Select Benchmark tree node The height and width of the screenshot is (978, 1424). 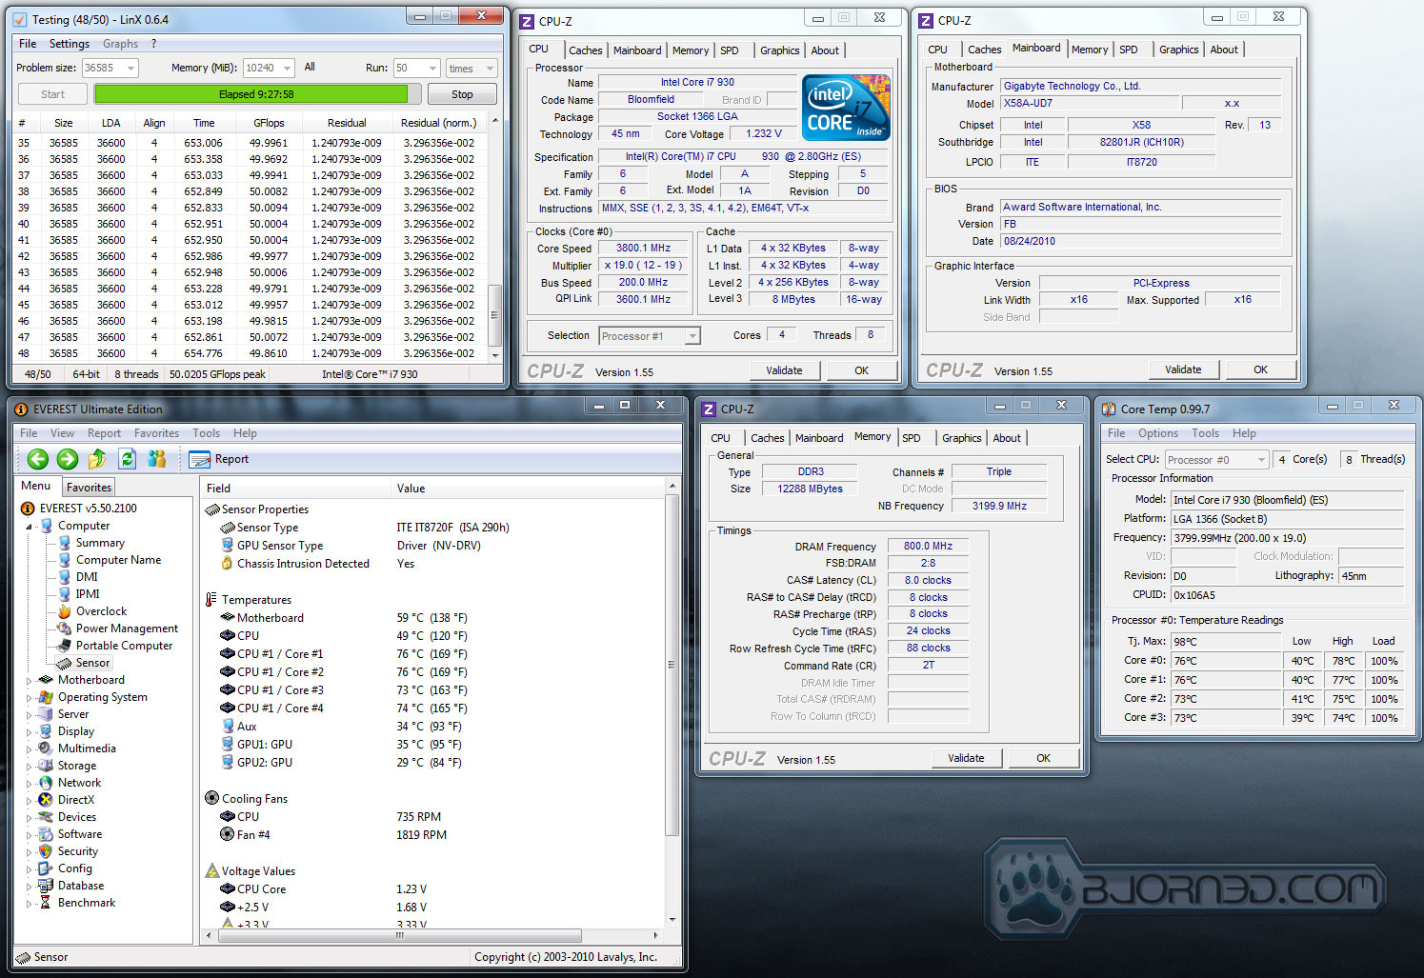[x=86, y=903]
